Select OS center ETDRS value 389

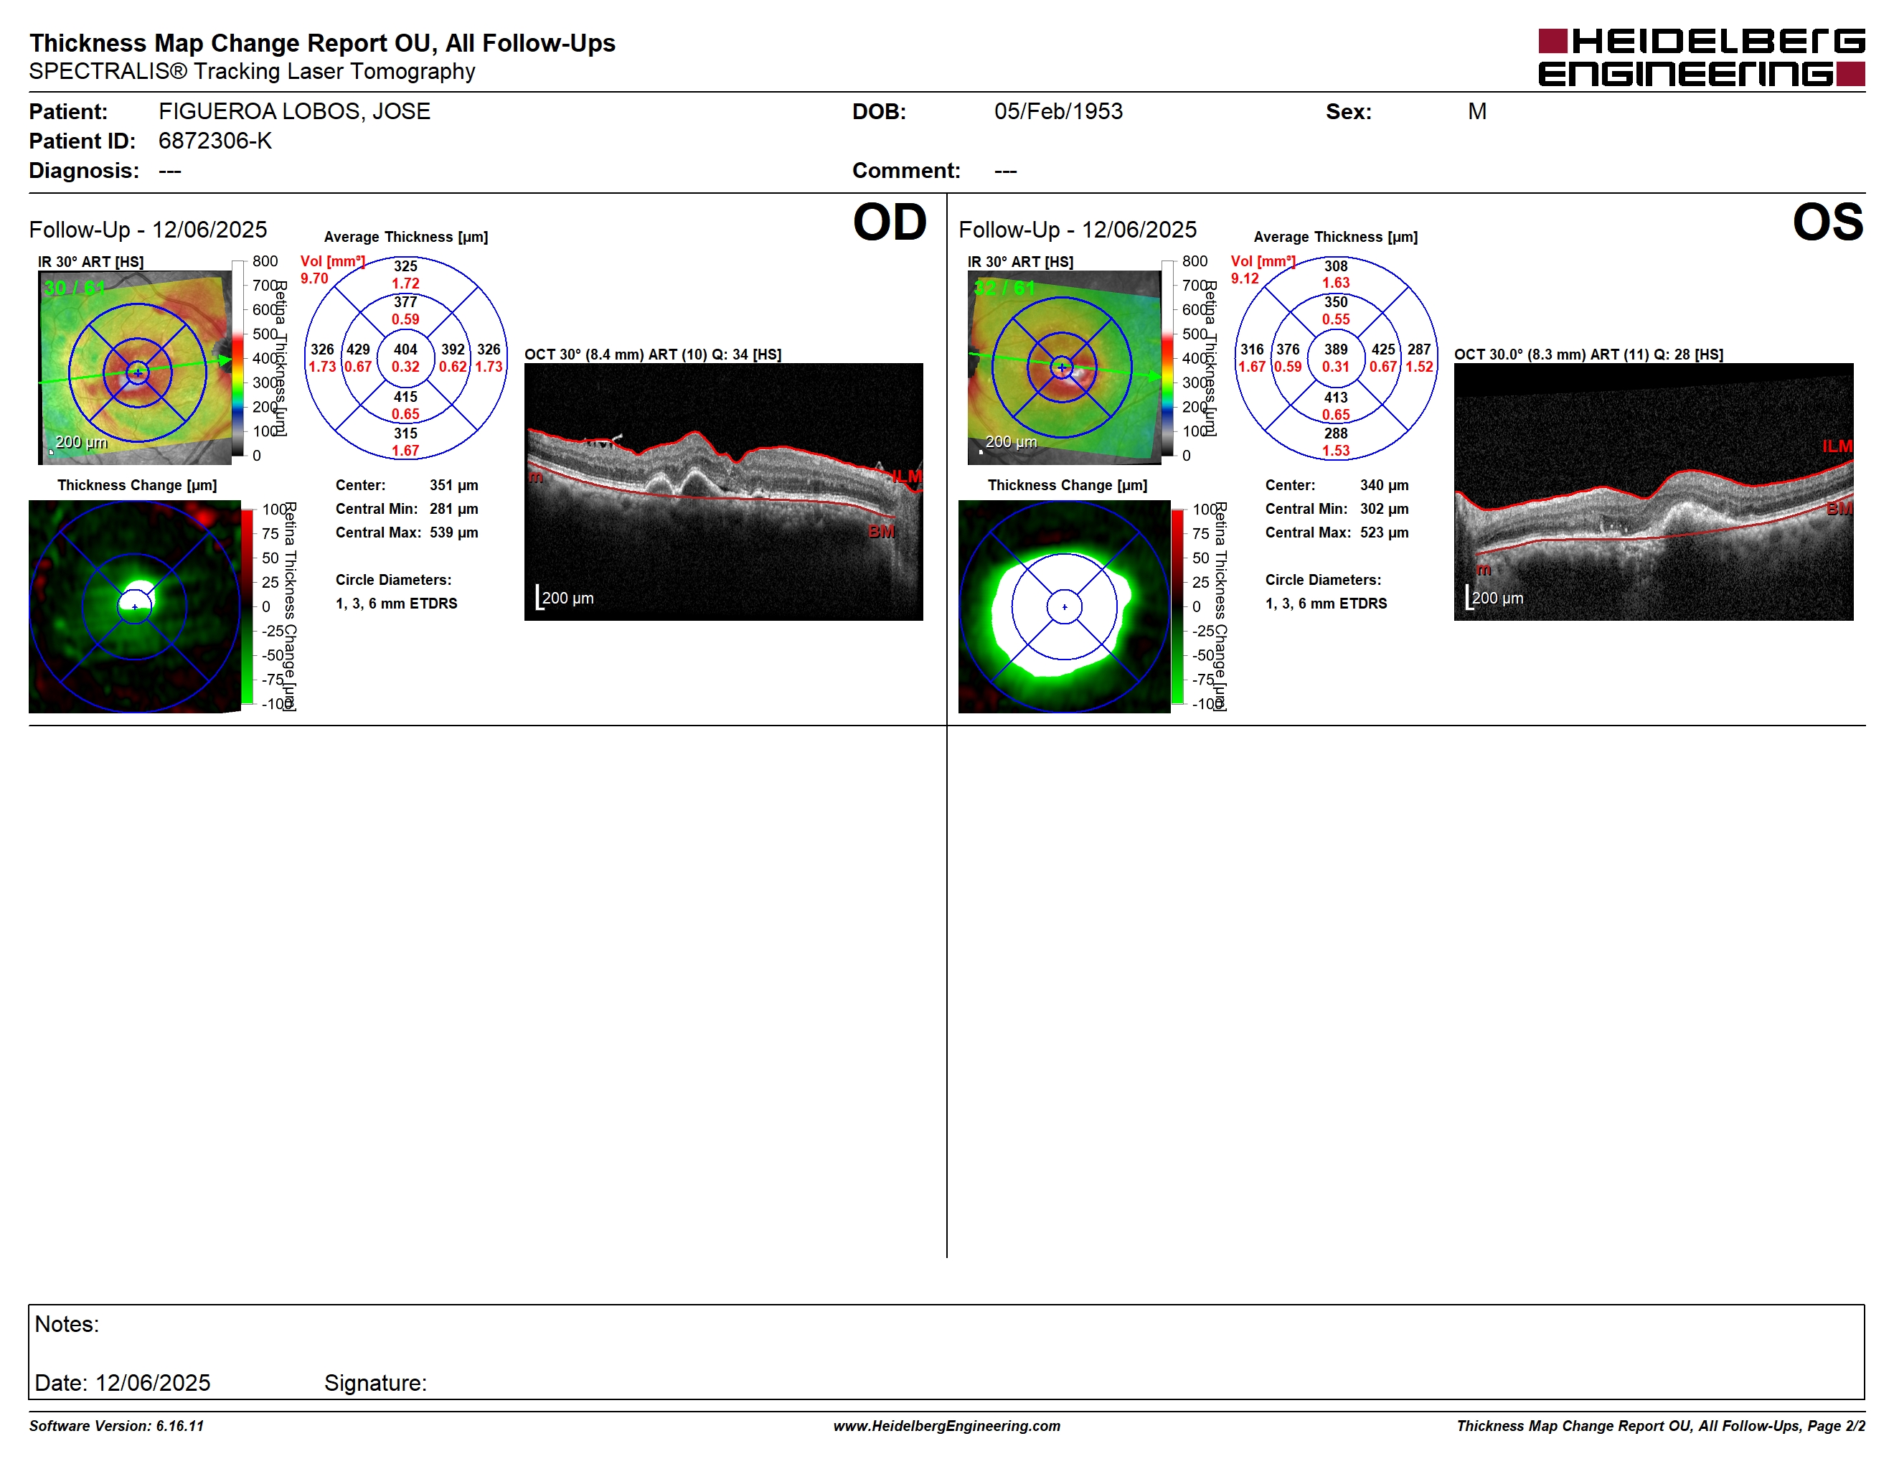(1336, 349)
